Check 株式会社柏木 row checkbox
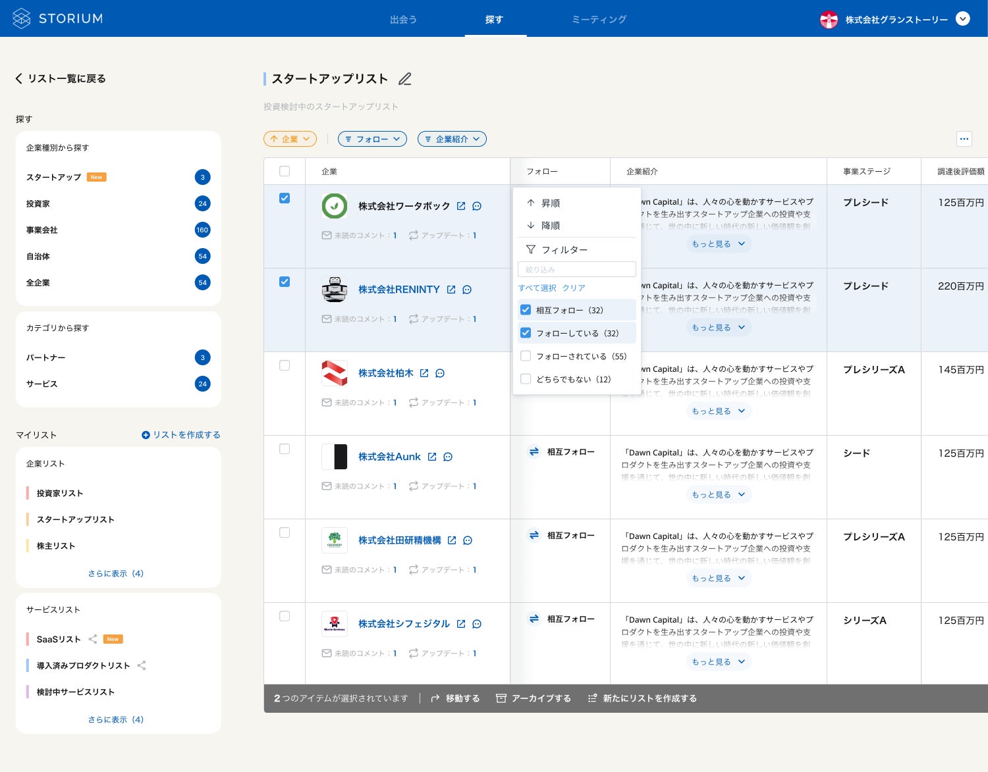988x772 pixels. [x=285, y=365]
